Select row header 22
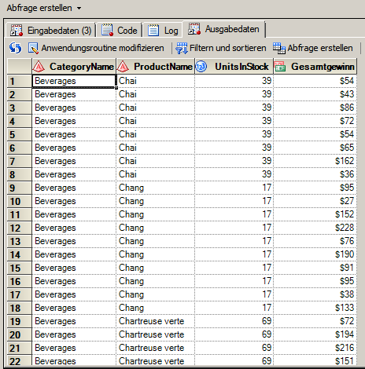365x369 pixels. (20, 361)
